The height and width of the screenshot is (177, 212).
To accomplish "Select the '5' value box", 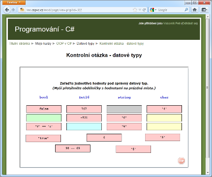I will pyautogui.click(x=162, y=137).
